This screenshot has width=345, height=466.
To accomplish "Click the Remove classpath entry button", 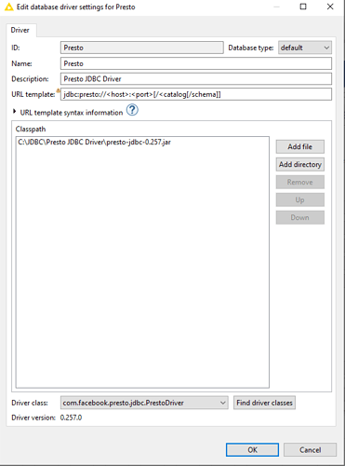I will click(x=300, y=182).
